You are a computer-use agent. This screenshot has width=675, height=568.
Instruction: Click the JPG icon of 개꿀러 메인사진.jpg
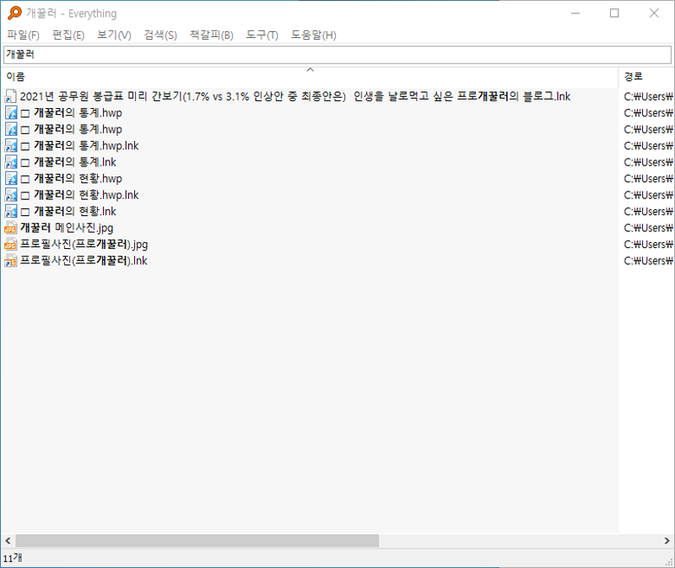pos(10,228)
